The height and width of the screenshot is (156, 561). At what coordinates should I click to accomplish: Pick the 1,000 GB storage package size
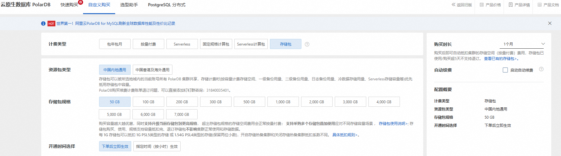(x=283, y=102)
